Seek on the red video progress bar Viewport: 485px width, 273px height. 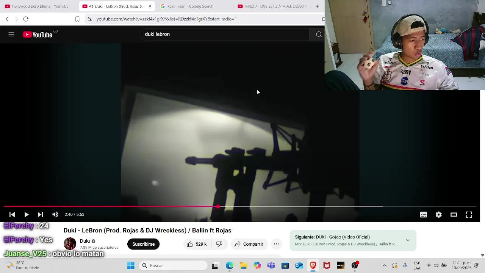click(x=240, y=207)
